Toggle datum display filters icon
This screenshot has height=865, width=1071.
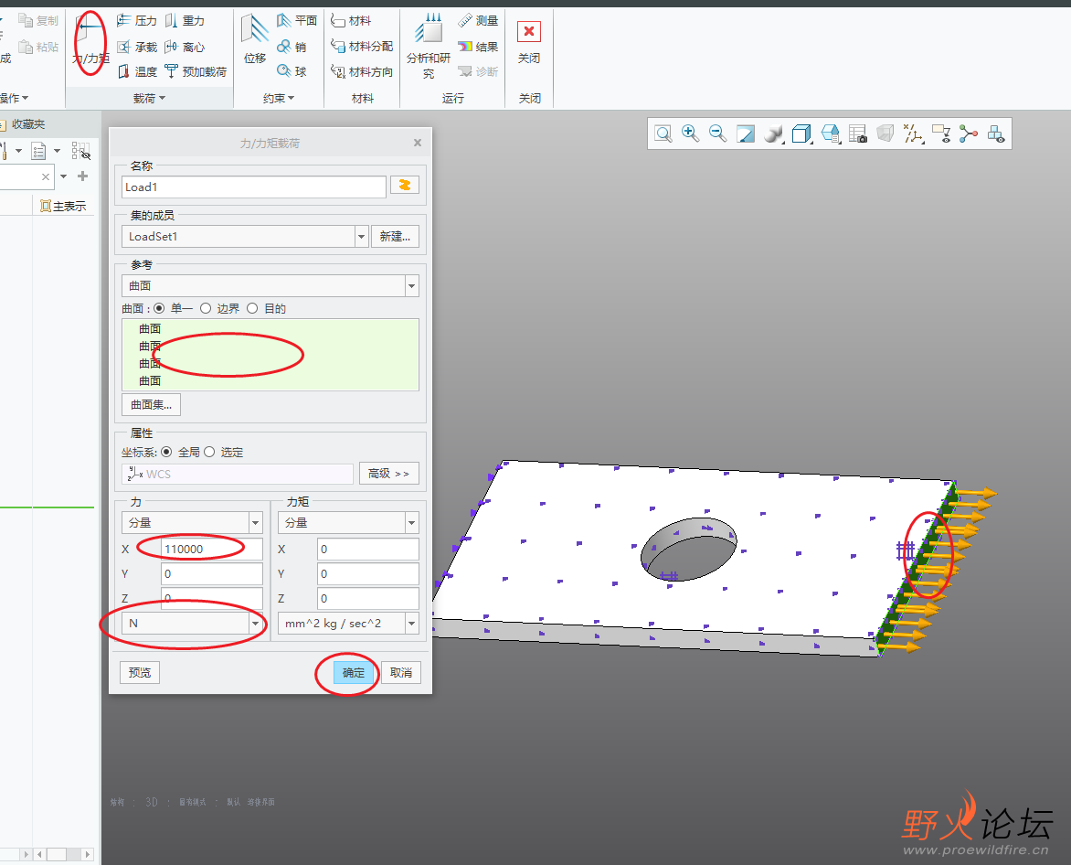(x=913, y=133)
